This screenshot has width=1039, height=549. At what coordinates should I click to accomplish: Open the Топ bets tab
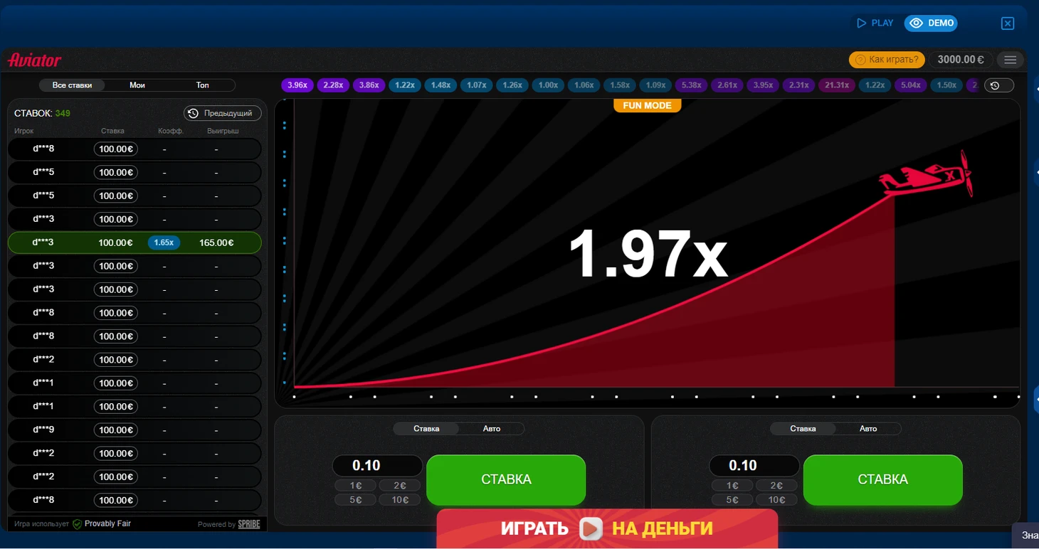pyautogui.click(x=203, y=85)
